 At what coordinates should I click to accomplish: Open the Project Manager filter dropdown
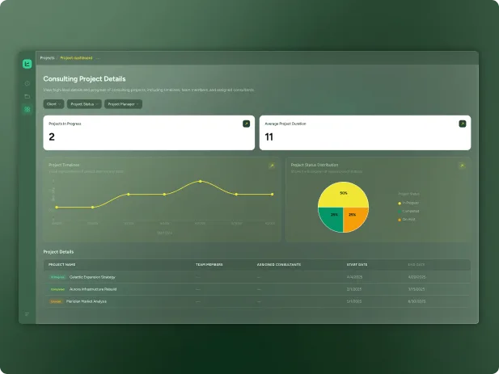coord(123,104)
